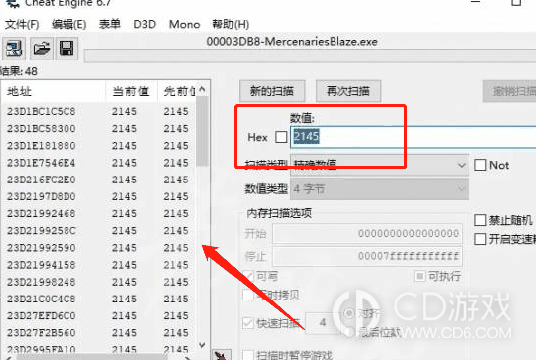The height and width of the screenshot is (360, 536).
Task: Click the fast scan alignment value field
Action: 322,322
